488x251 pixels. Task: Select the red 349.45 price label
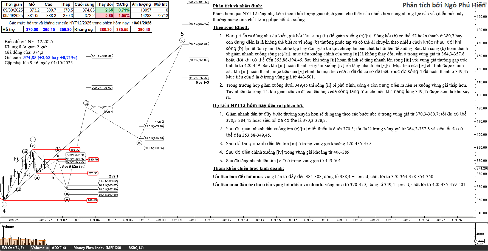point(92,201)
